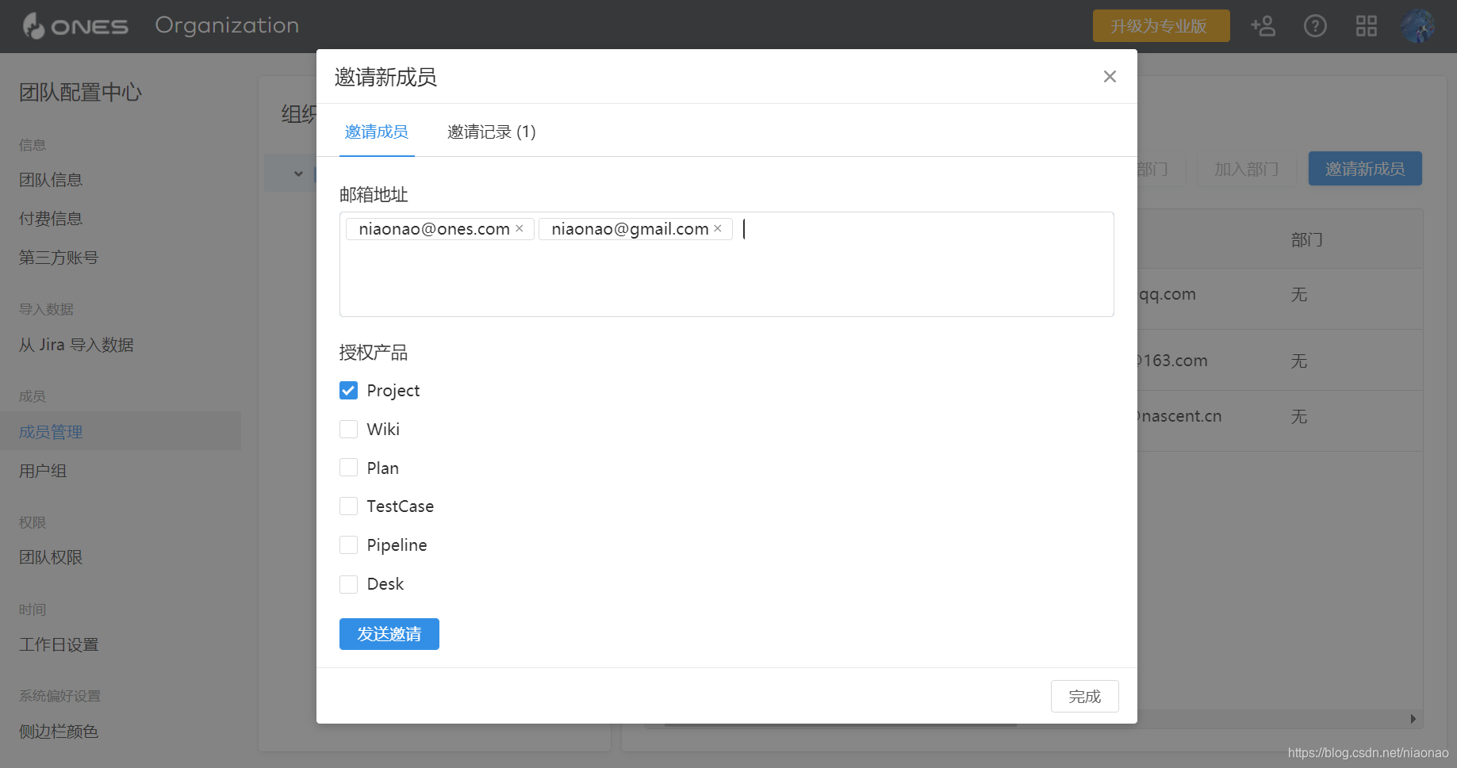This screenshot has width=1457, height=768.
Task: Open 从 Jira 导入数据 in sidebar
Action: (x=76, y=345)
